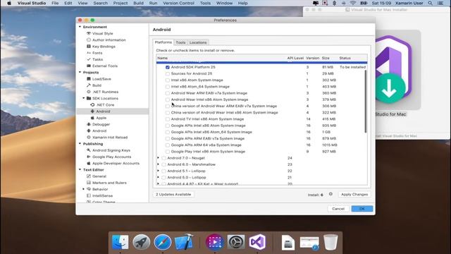Viewport: 451px width, 254px height.
Task: Check Intel x86 Atom System Image
Action: click(x=168, y=80)
